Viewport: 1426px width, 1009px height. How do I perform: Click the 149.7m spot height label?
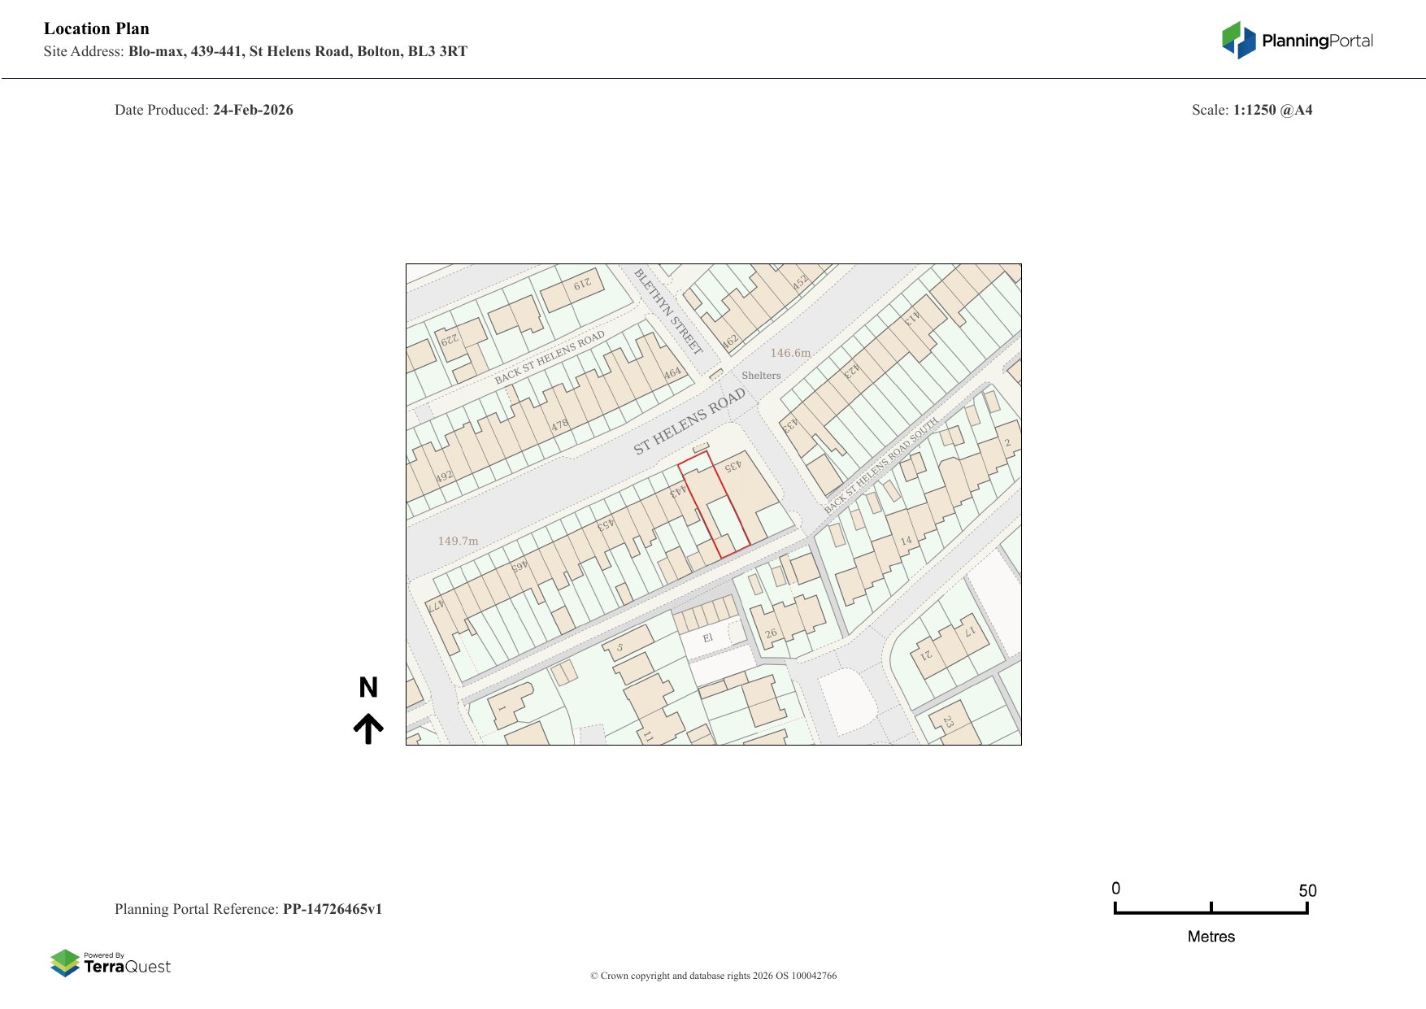(x=458, y=541)
